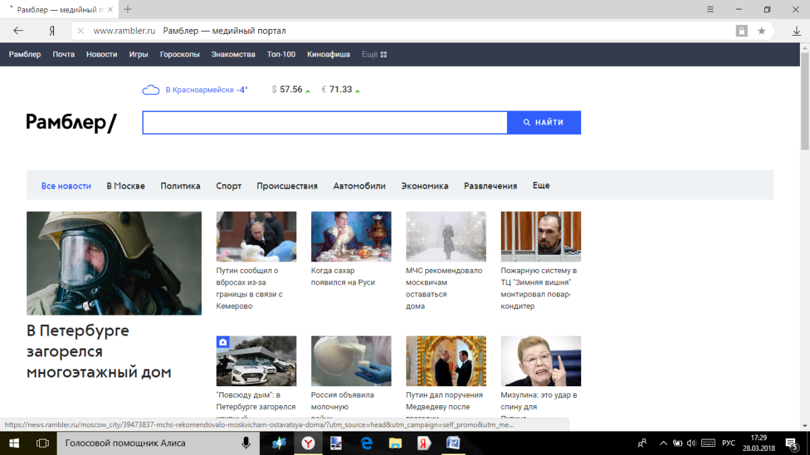
Task: Switch to the 'Спорт' news category
Action: coord(228,185)
